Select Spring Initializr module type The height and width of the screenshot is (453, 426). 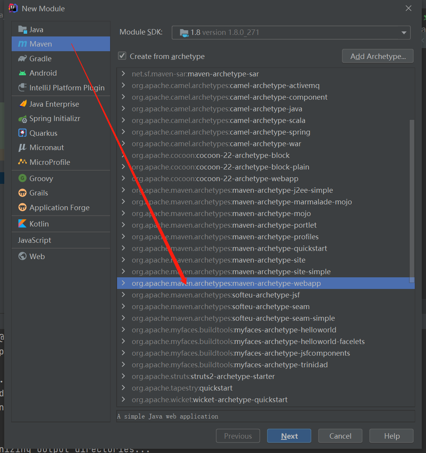click(x=61, y=118)
